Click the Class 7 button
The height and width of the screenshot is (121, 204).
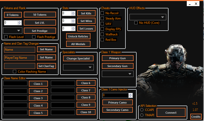[86, 90]
